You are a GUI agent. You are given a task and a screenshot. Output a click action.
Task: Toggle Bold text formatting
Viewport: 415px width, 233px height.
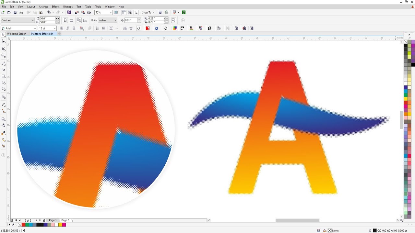62,28
